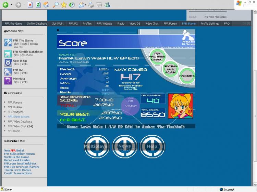Open the FFR Top Average Players link
Viewport: 257px width, 192px height.
(22, 167)
